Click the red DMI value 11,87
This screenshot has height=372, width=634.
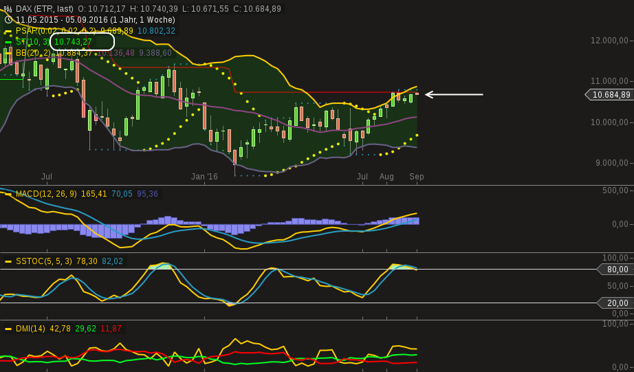tap(111, 329)
